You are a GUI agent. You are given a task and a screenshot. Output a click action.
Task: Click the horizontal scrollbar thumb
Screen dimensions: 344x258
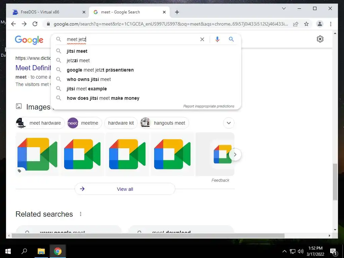pos(148,235)
